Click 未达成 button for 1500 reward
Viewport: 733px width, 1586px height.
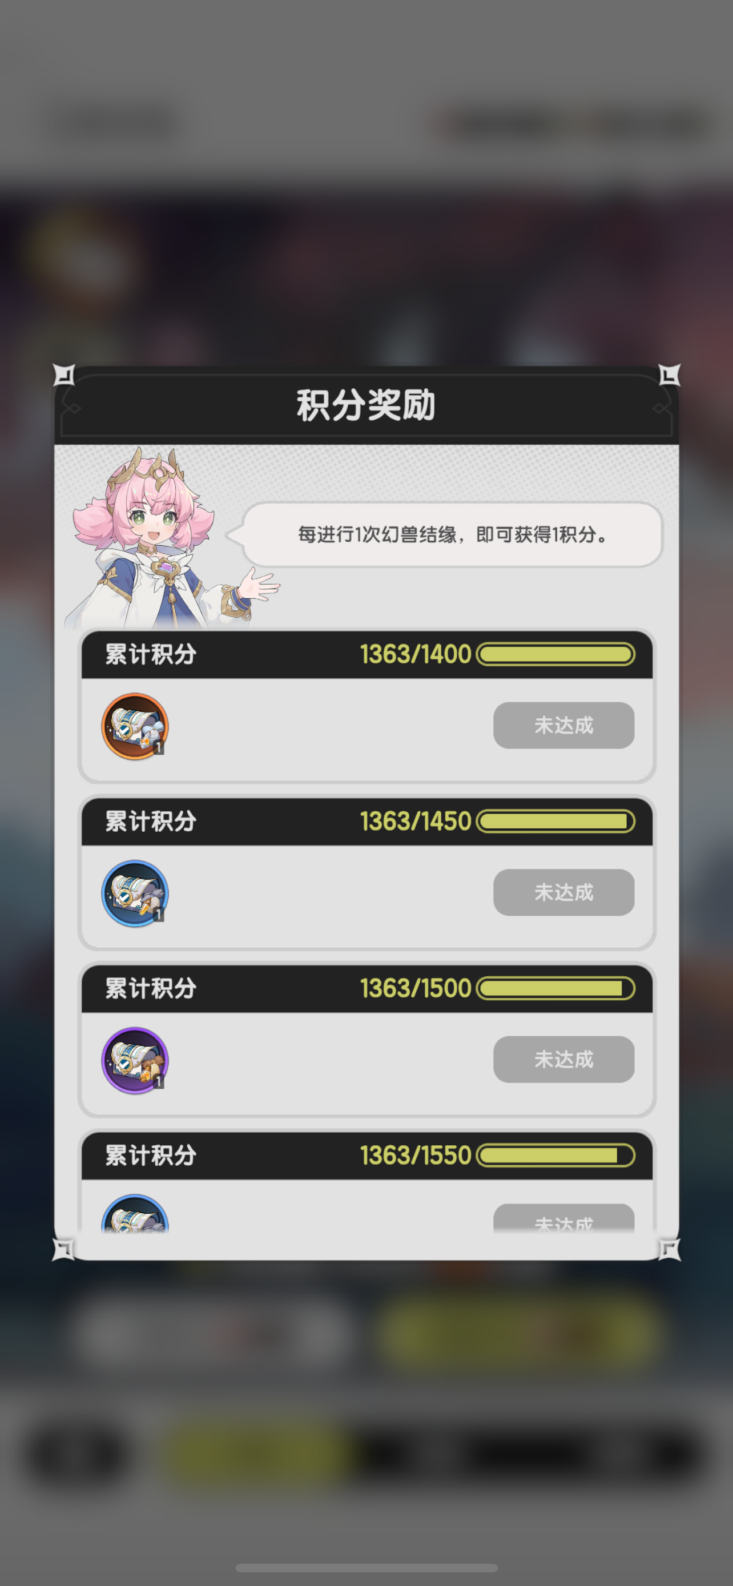(x=564, y=1059)
